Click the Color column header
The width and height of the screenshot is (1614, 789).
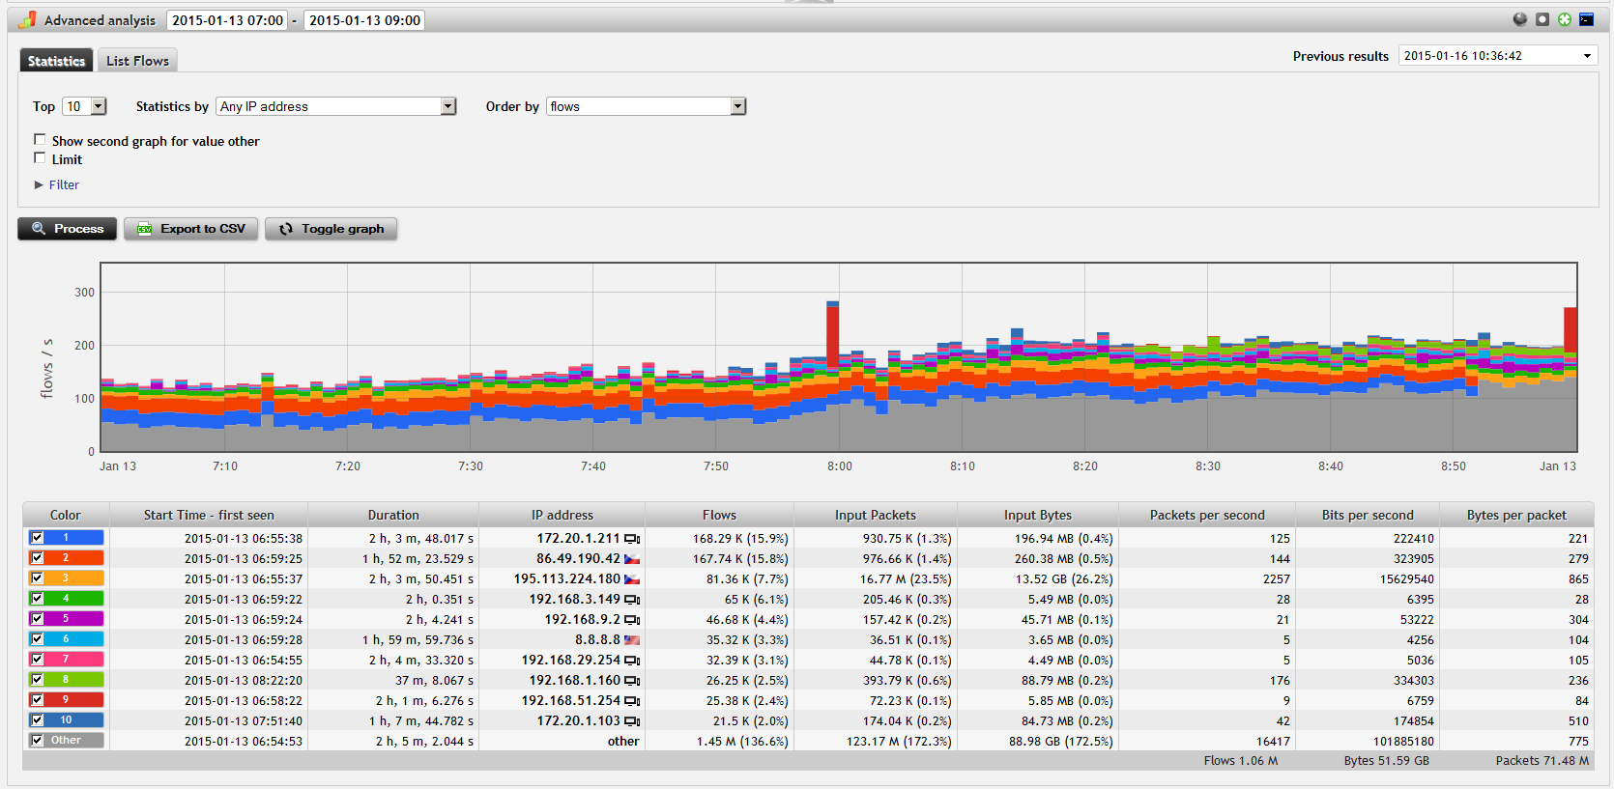point(66,515)
